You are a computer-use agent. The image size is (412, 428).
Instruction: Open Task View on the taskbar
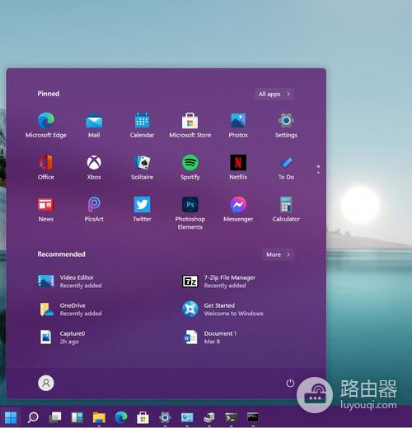(x=55, y=417)
